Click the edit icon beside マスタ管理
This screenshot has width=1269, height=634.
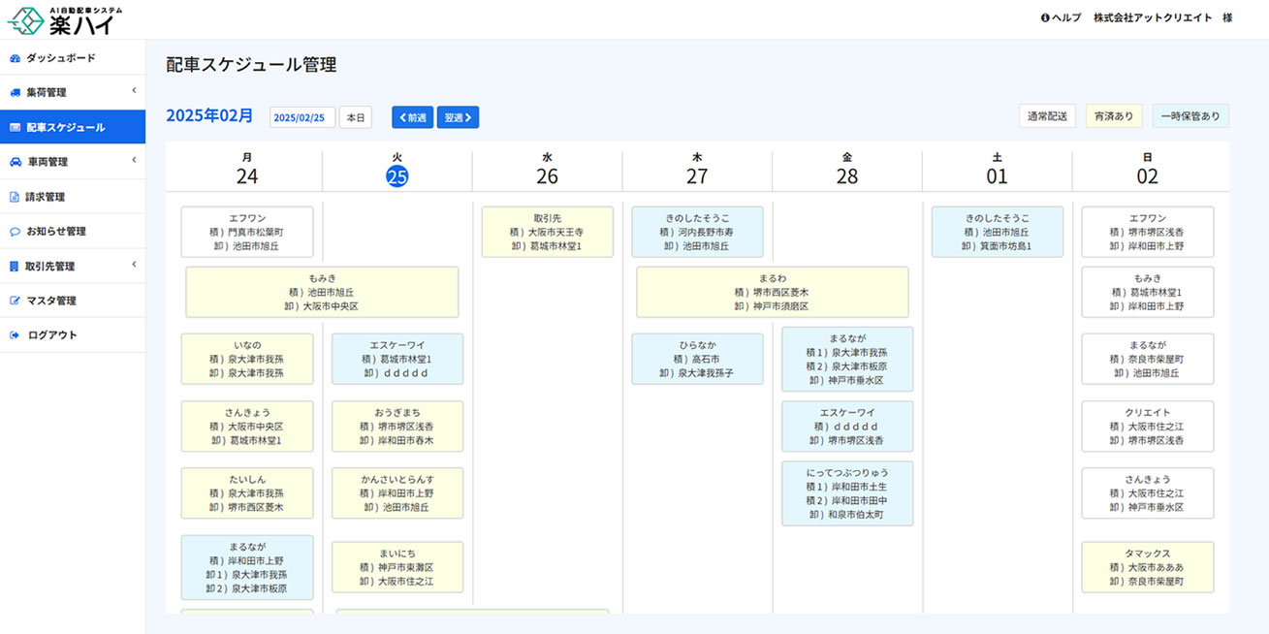[x=15, y=301]
